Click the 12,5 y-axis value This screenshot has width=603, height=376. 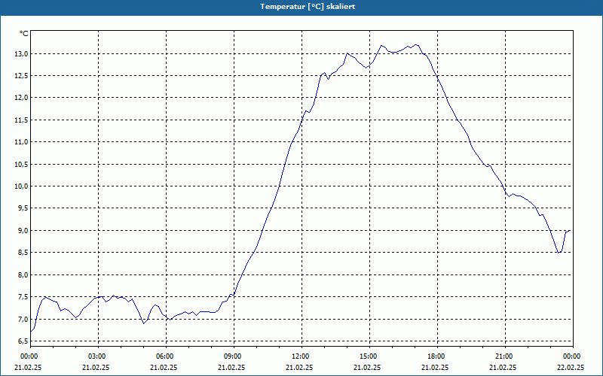(x=22, y=76)
